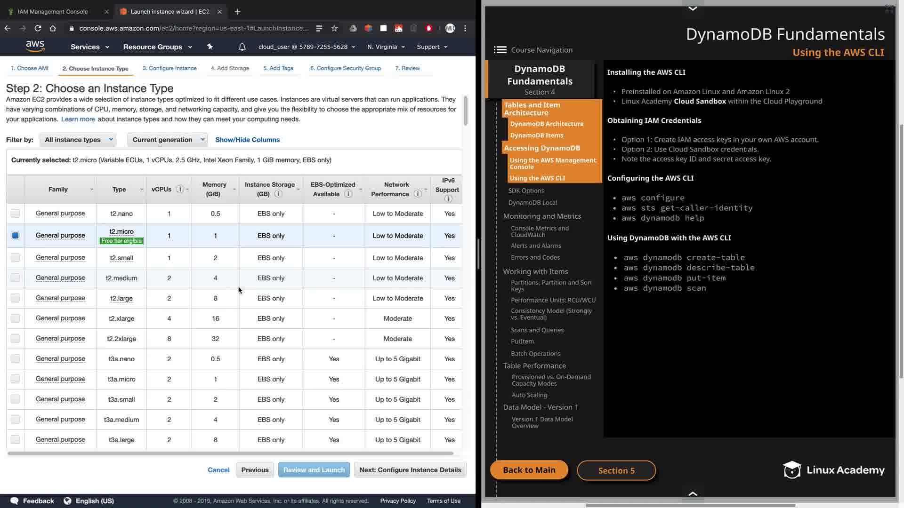The width and height of the screenshot is (904, 508).
Task: Click Next: Configure Instance Details button
Action: 410,470
